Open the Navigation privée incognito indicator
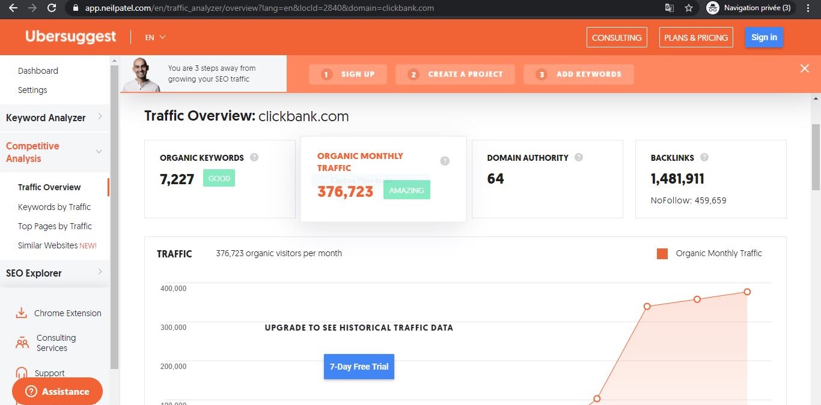Image resolution: width=821 pixels, height=405 pixels. point(749,8)
